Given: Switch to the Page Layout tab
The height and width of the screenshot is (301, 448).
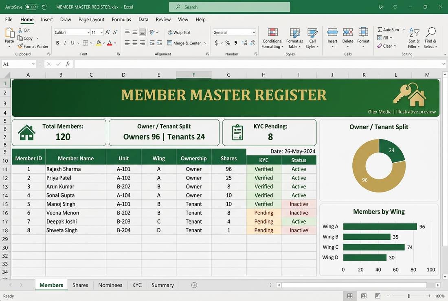Looking at the screenshot, I should (91, 20).
